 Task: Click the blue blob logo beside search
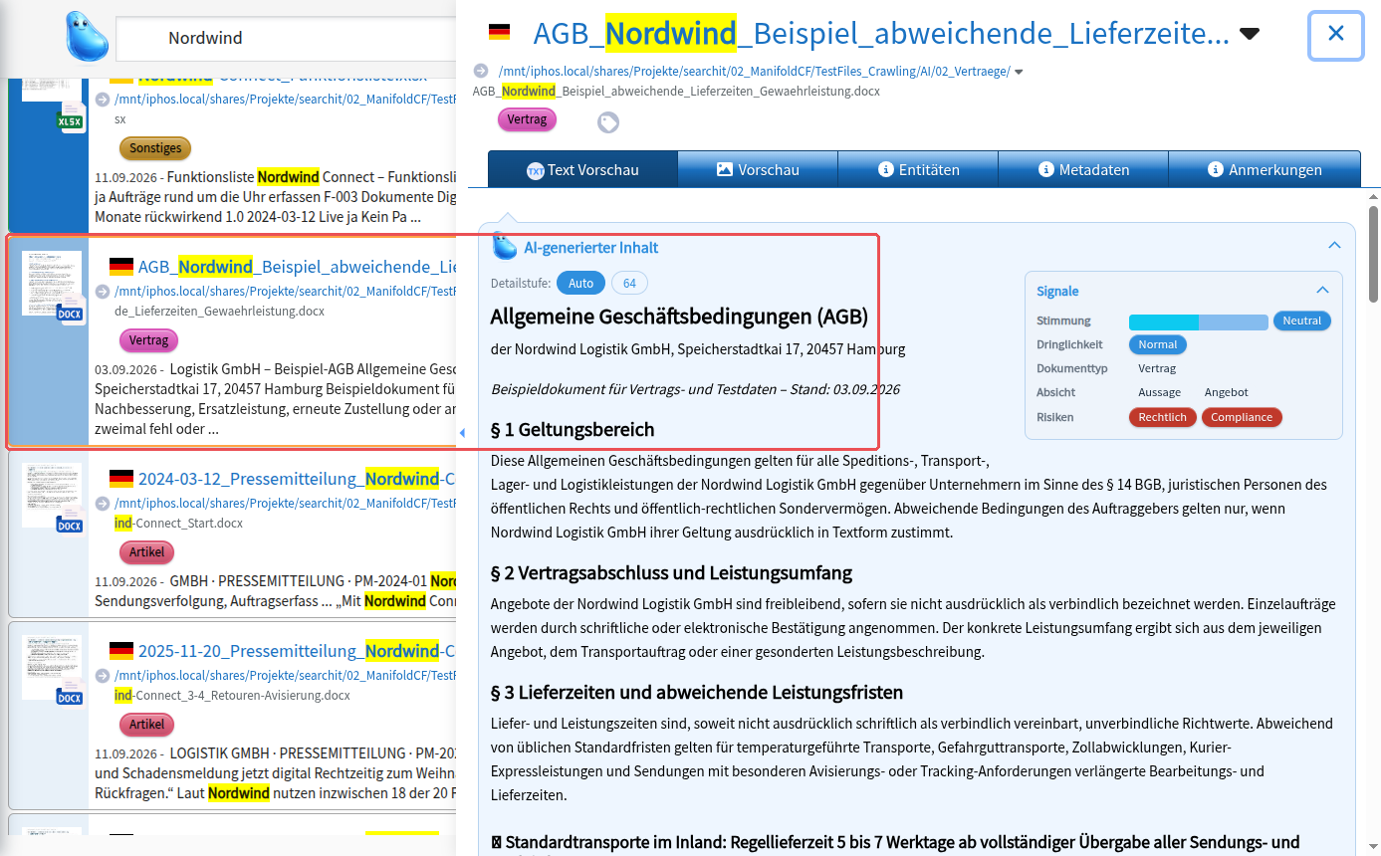(x=88, y=36)
